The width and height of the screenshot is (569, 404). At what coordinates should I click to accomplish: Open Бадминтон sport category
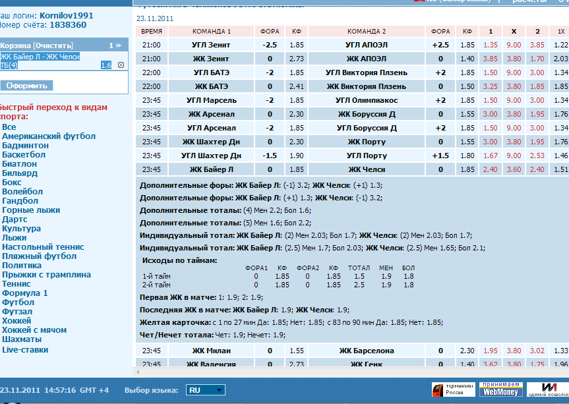(26, 146)
